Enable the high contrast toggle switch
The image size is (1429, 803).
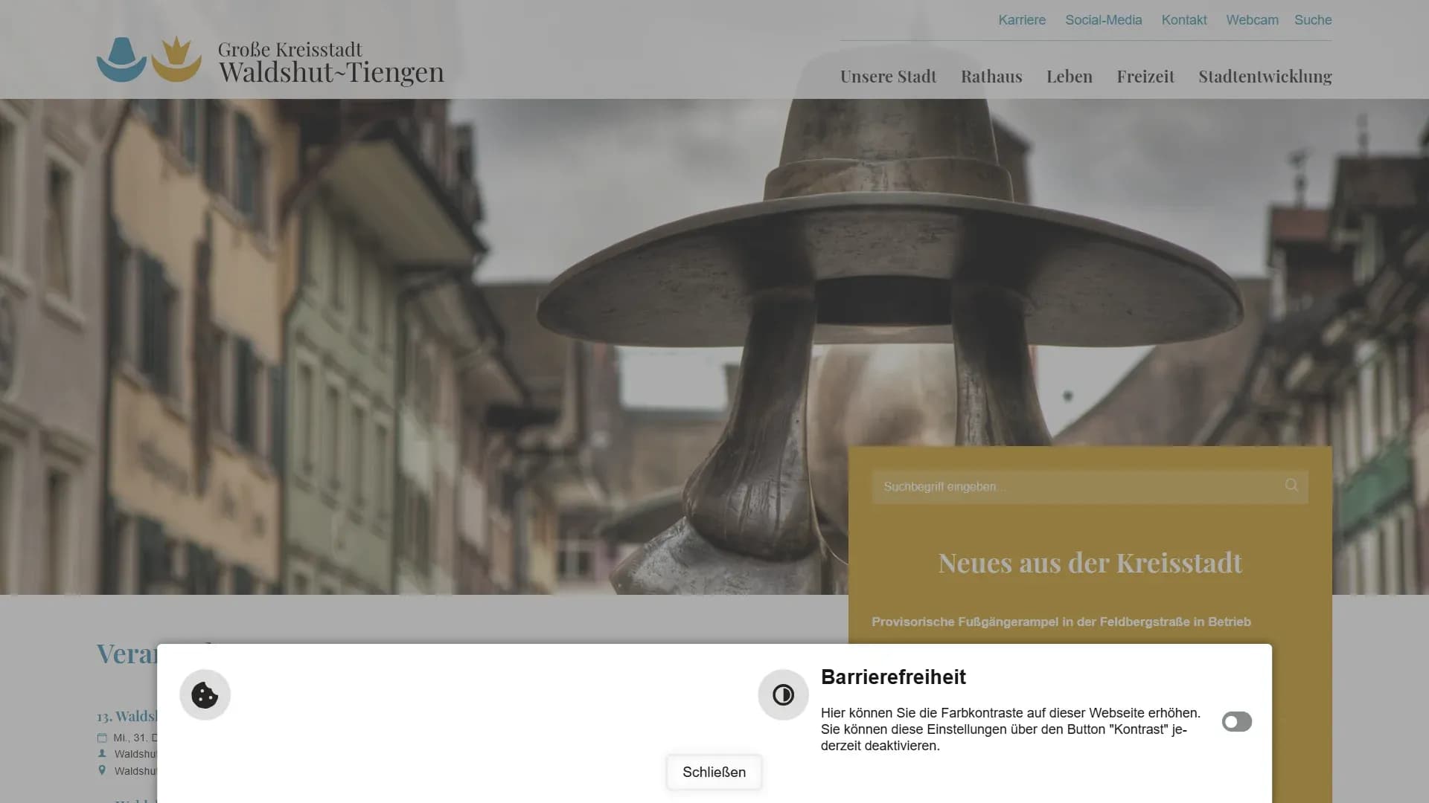(1236, 722)
